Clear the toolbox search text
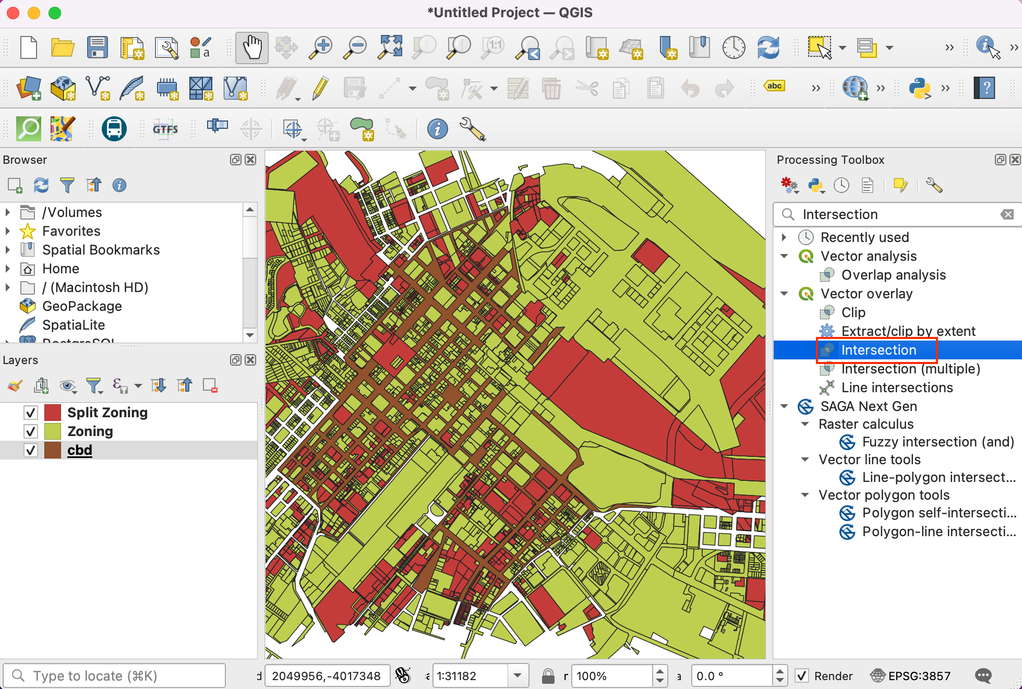Screen dimensions: 1022x689 pyautogui.click(x=1007, y=214)
